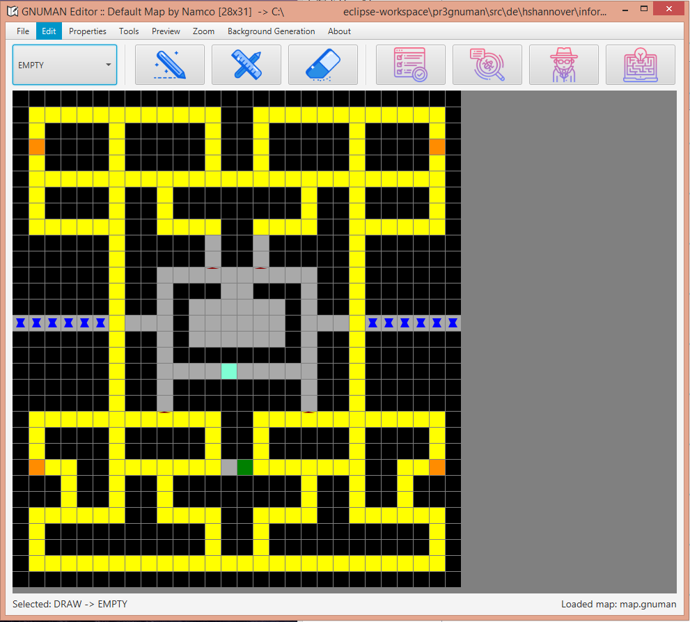Click the top-left orange power pellet tile

coord(36,147)
